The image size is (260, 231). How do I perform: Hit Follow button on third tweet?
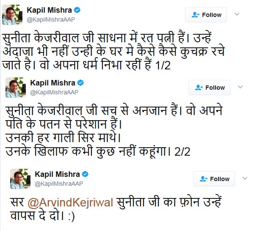[x=214, y=179]
